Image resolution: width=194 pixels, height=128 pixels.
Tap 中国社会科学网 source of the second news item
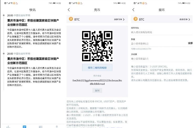click(22, 54)
